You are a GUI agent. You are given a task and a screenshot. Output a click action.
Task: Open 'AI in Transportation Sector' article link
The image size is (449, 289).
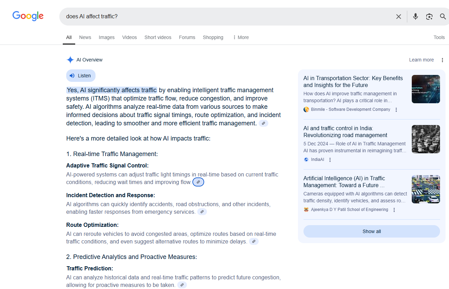353,81
